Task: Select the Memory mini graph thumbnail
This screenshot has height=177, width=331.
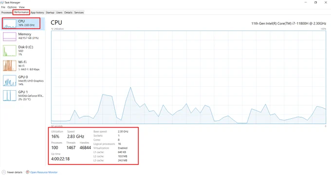Action: pos(10,36)
